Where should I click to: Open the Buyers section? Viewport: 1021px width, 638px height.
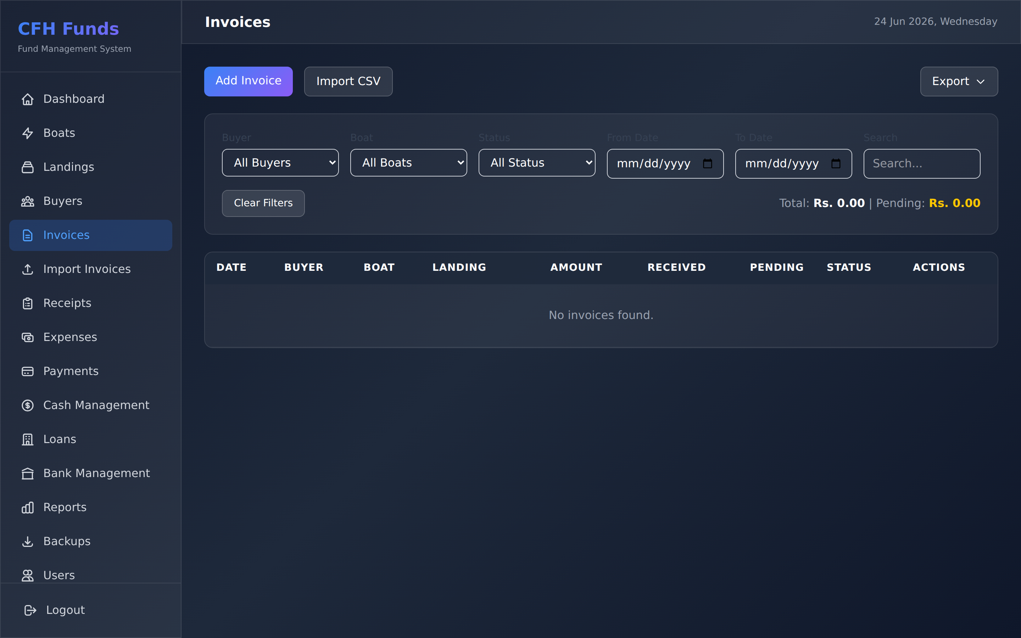pos(91,201)
